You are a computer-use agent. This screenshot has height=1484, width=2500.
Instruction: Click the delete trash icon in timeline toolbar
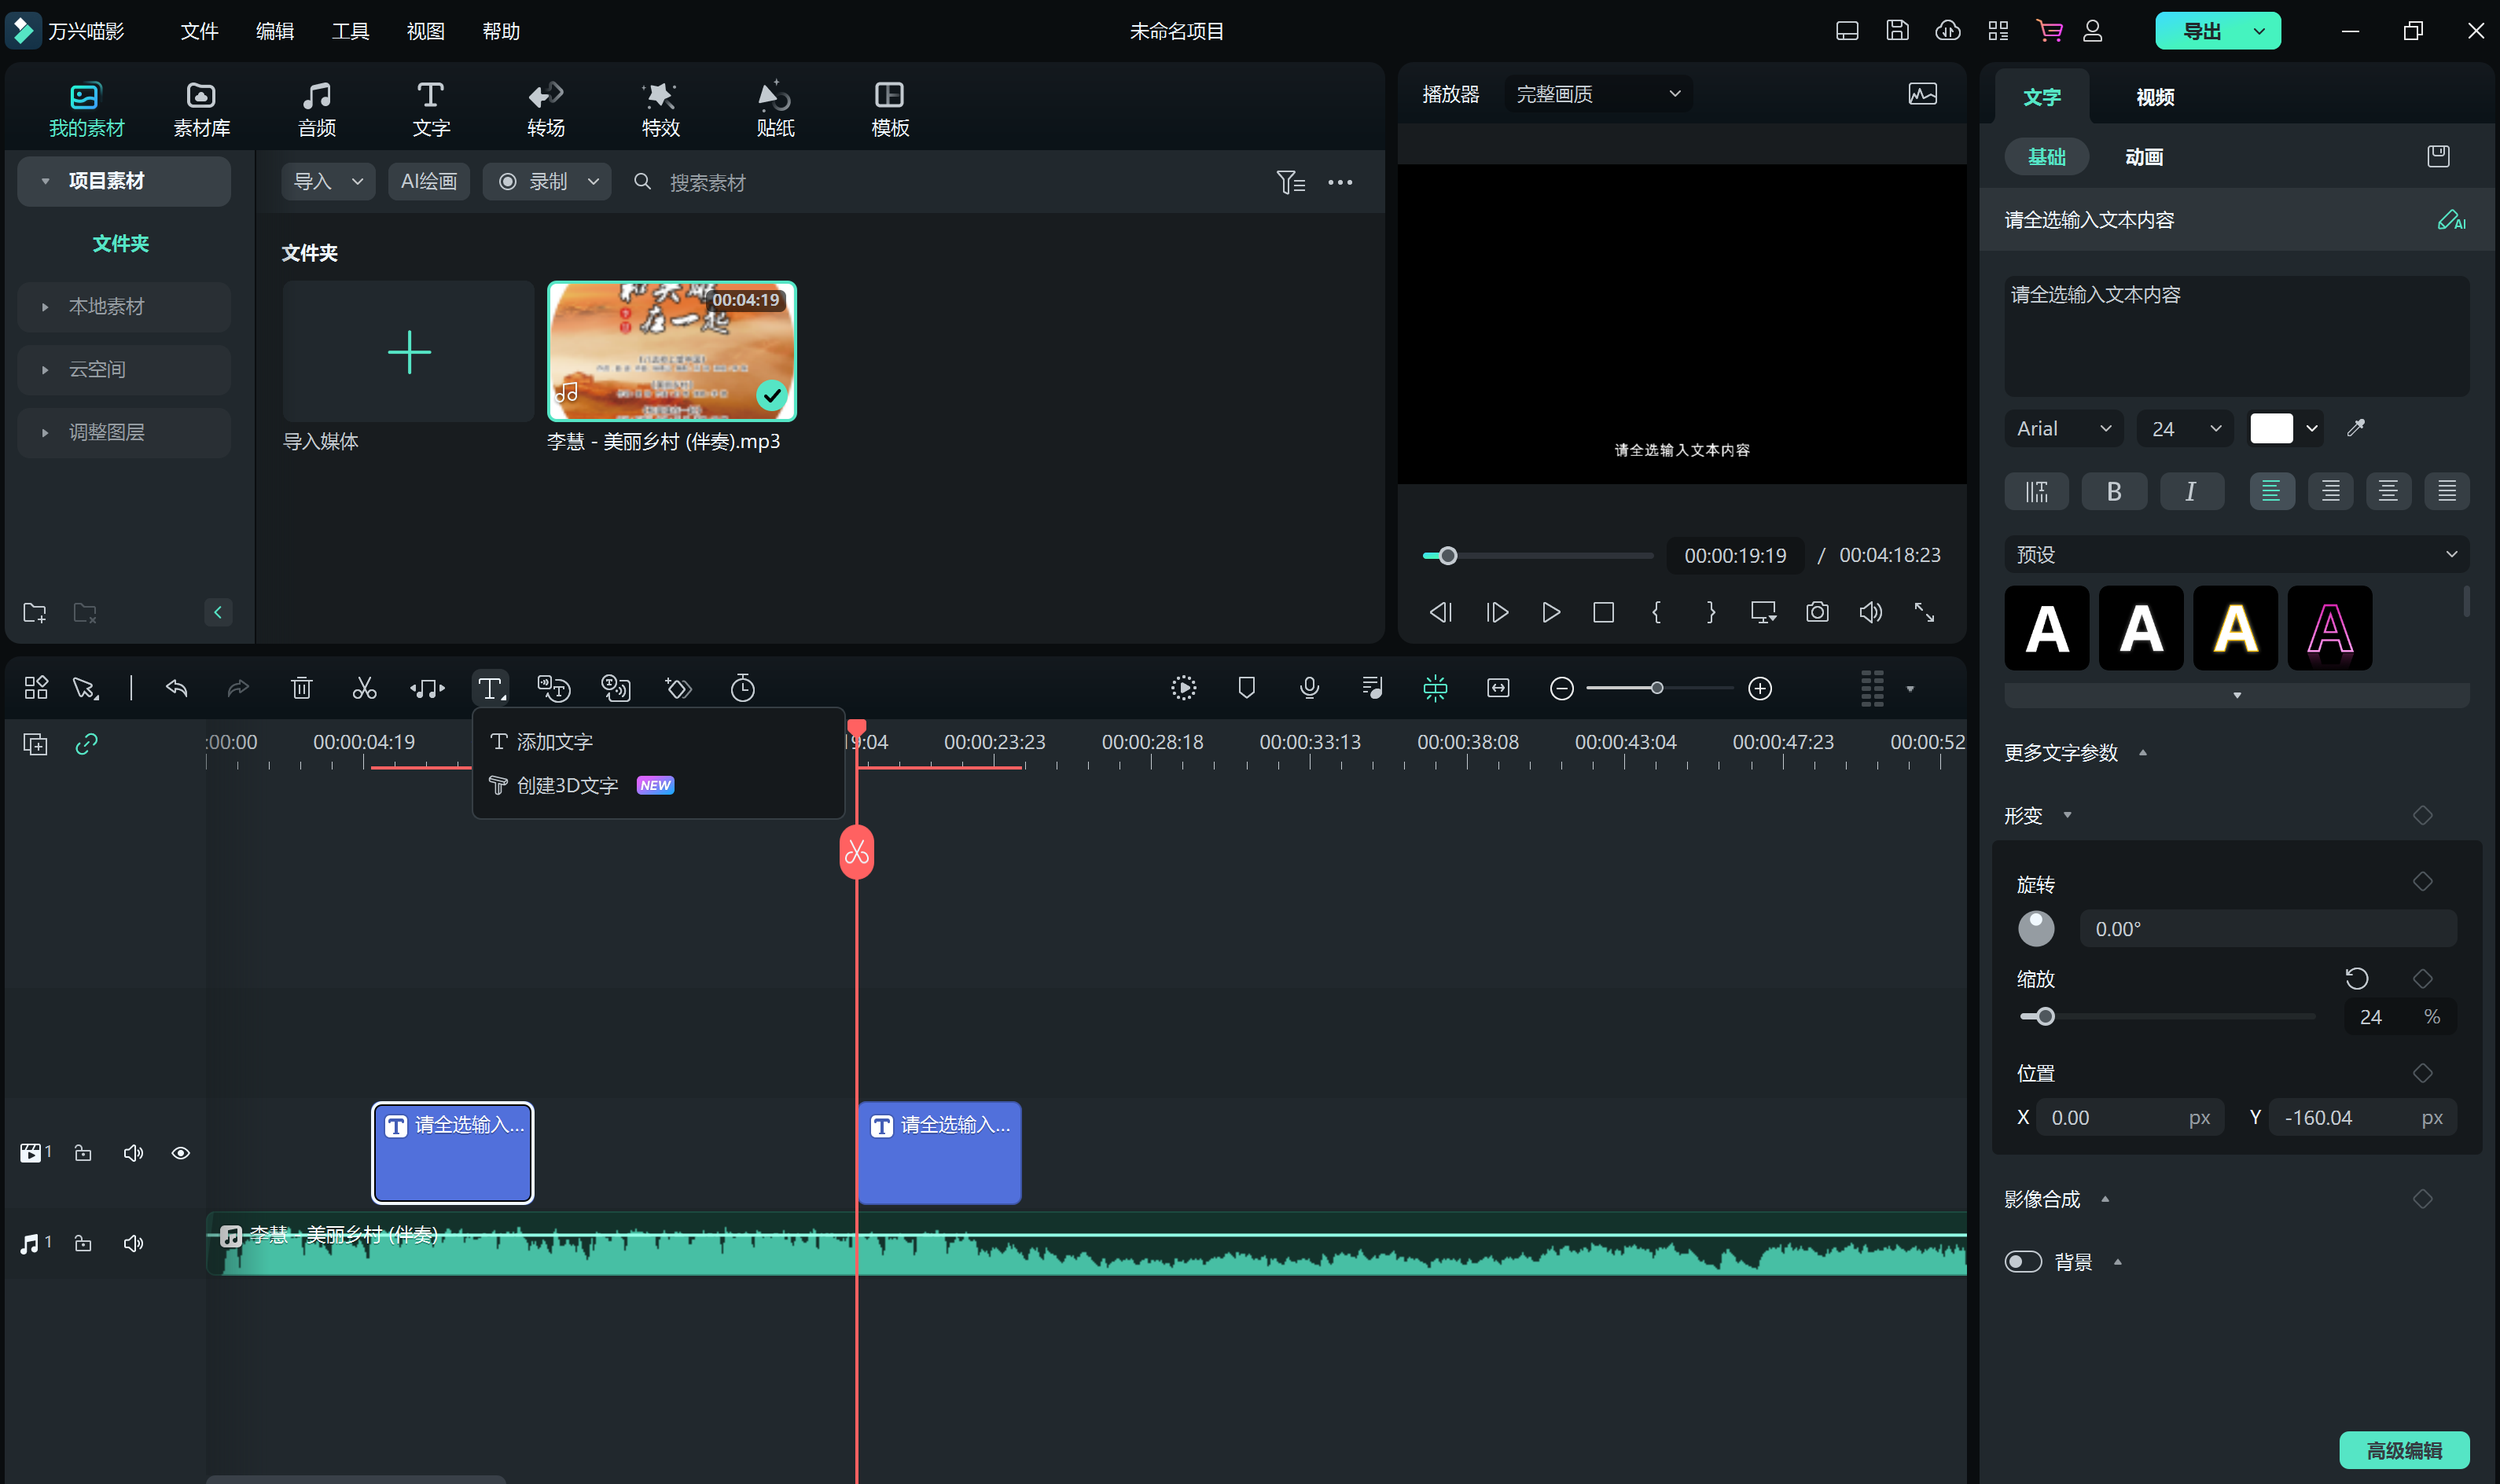[301, 688]
